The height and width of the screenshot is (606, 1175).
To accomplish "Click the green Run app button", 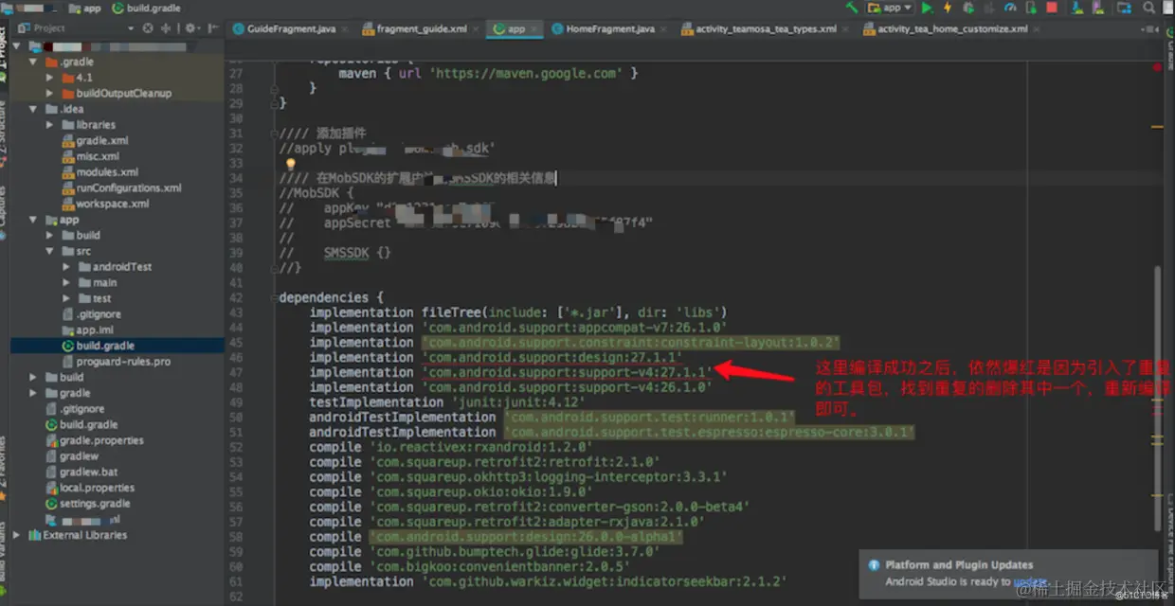I will 927,8.
